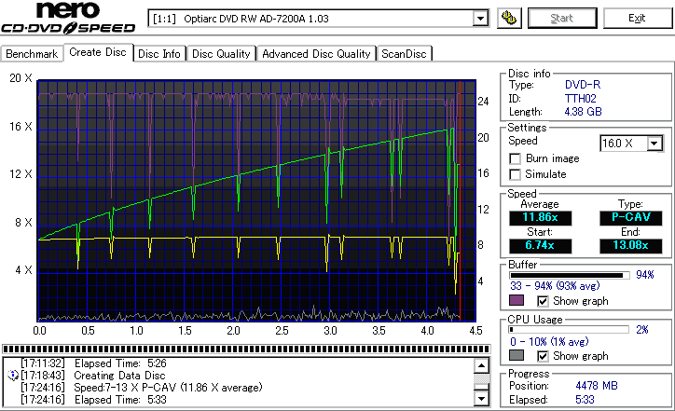
Task: Click the disc icon beside Creating Data Disc
Action: [13, 376]
